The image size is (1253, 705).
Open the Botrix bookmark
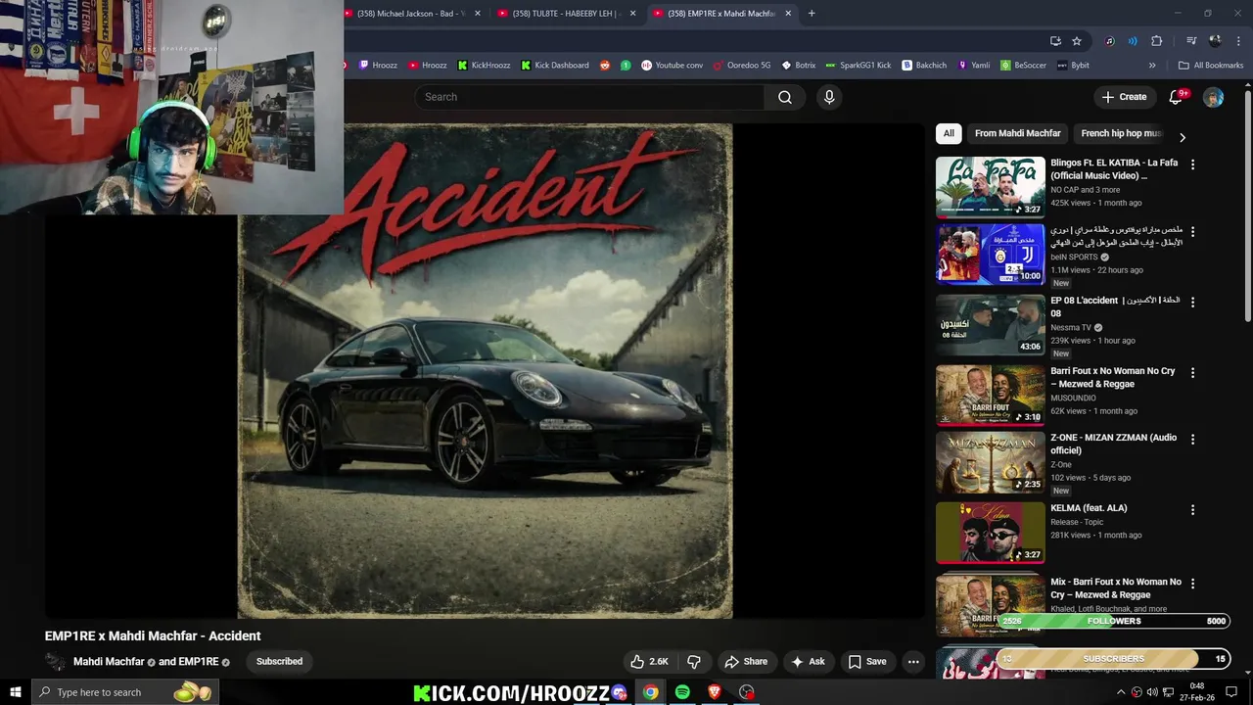coord(798,66)
